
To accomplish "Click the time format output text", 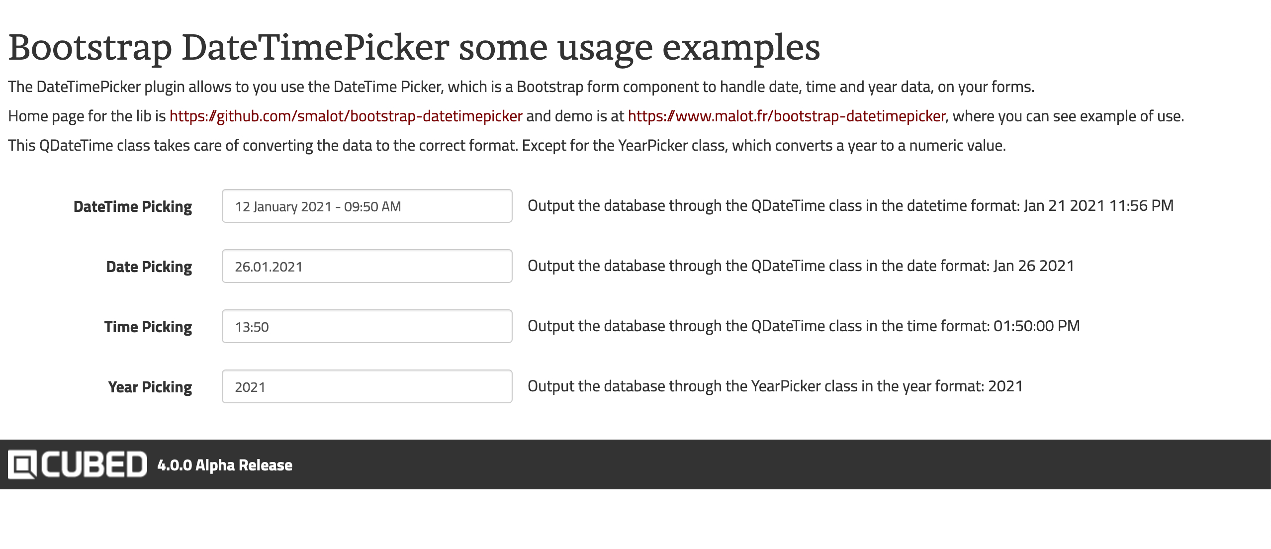I will pyautogui.click(x=804, y=326).
